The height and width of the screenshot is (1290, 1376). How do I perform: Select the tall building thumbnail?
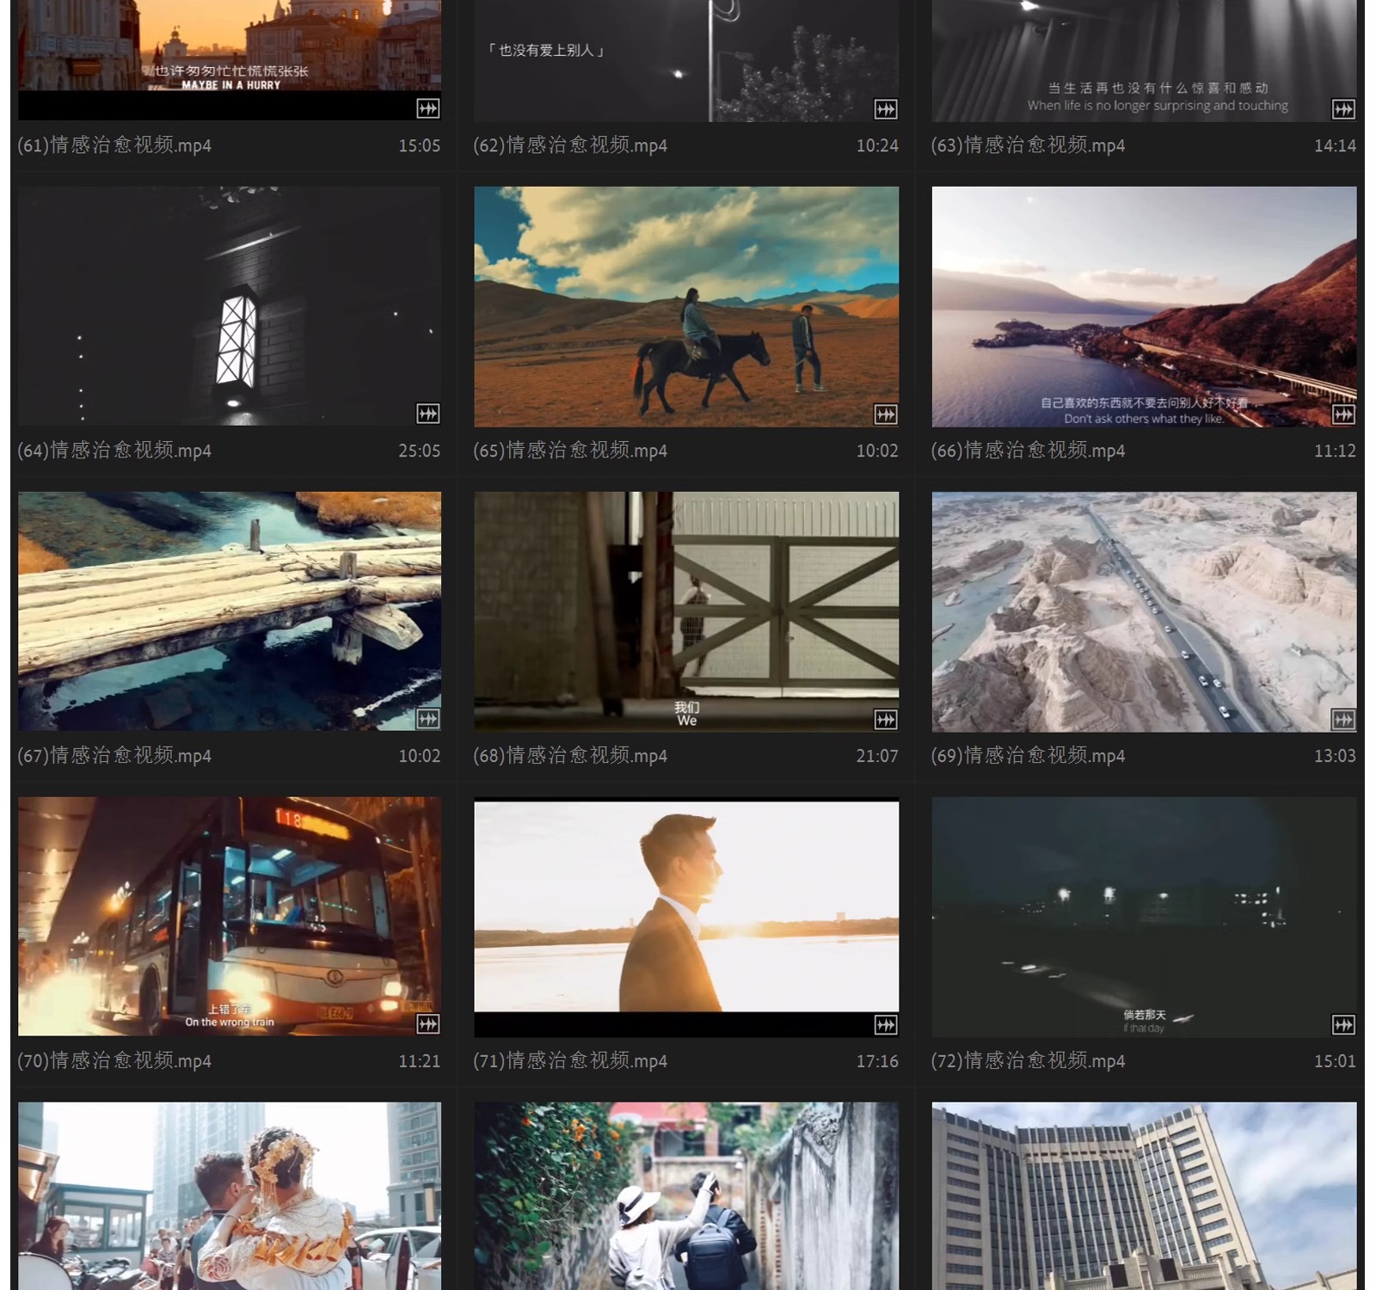point(1144,1196)
